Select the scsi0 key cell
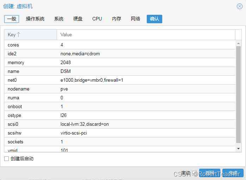The height and width of the screenshot is (180, 246). click(30, 124)
